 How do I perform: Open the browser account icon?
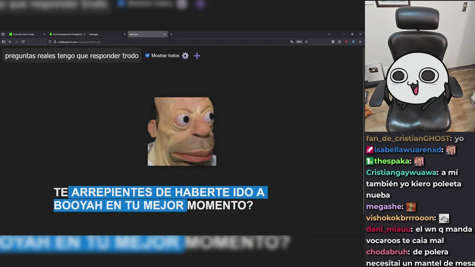(x=333, y=42)
